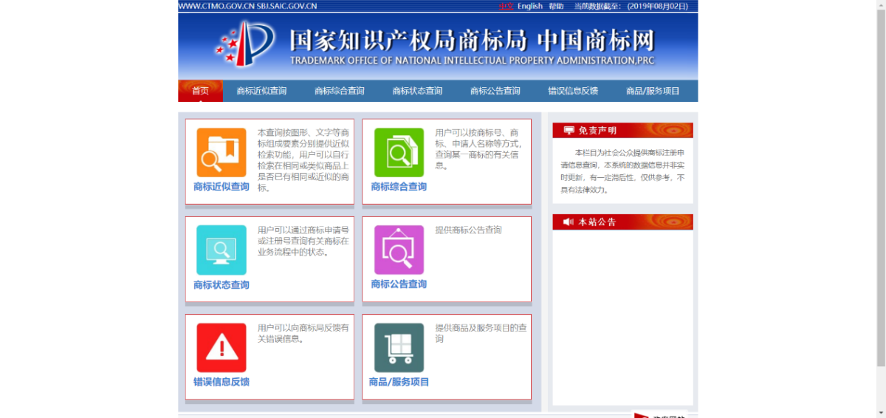Click the speaker icon beside 本站公告
886x418 pixels.
[x=569, y=222]
